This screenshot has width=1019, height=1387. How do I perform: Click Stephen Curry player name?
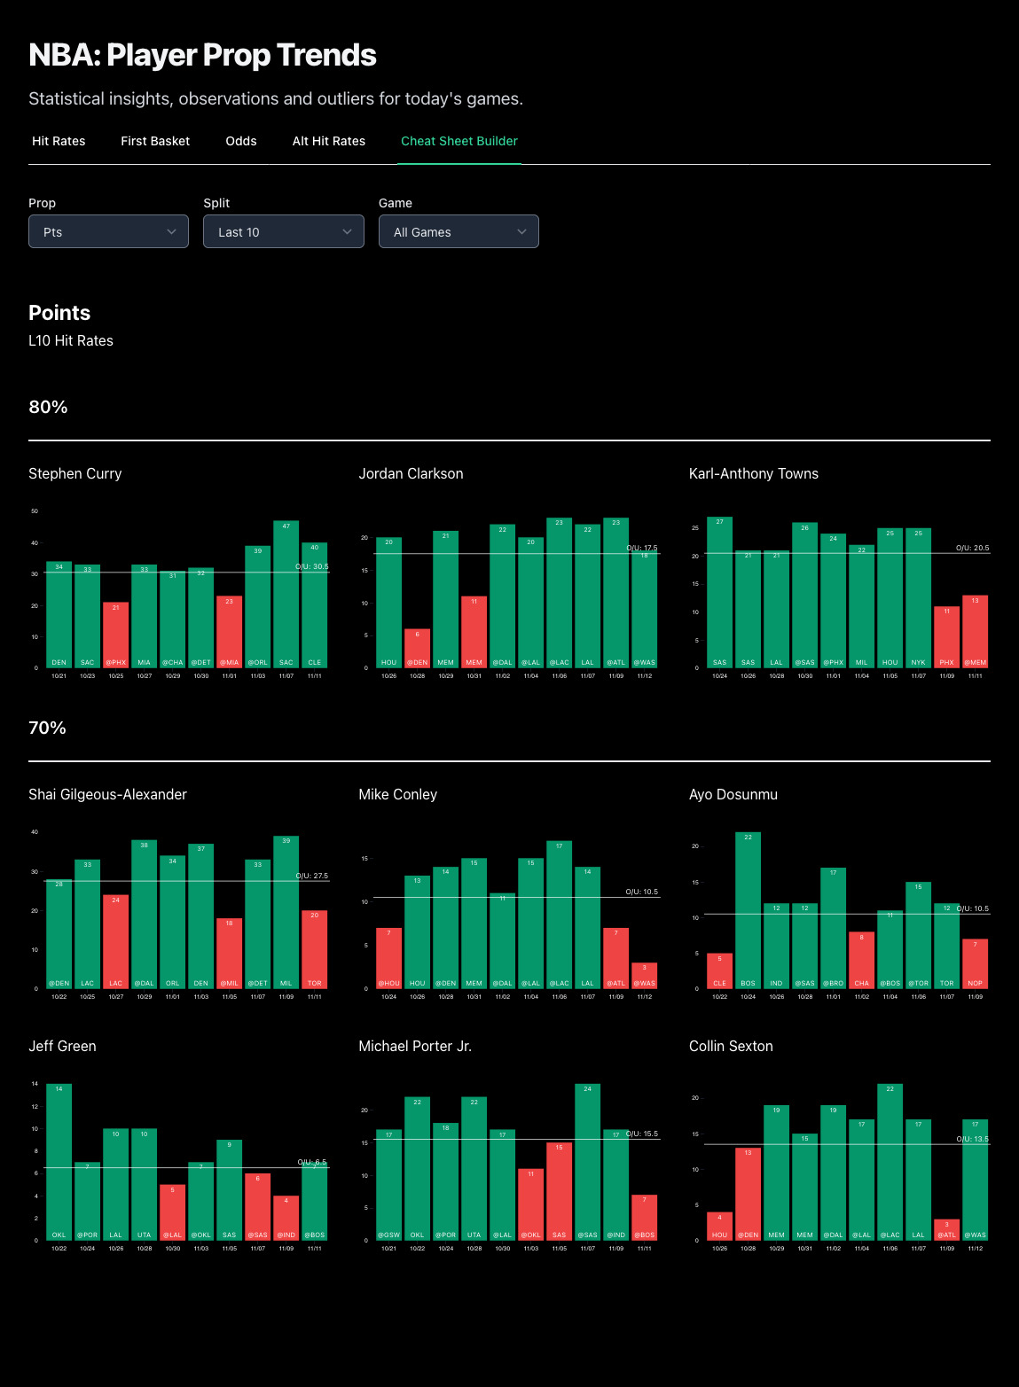pos(75,473)
